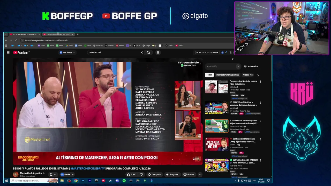Toggle the Los filtros vidIQ button
This screenshot has height=186, width=331.
(67, 52)
